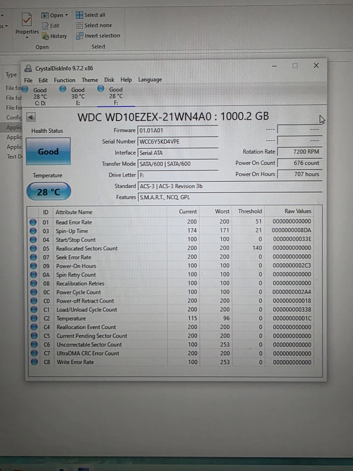Click Invert selection in the Explorer ribbon
This screenshot has width=353, height=471.
click(98, 36)
